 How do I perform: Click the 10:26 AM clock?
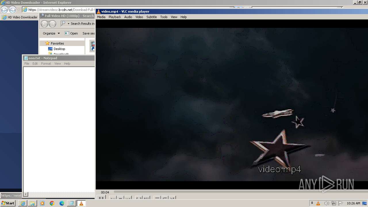(x=353, y=203)
